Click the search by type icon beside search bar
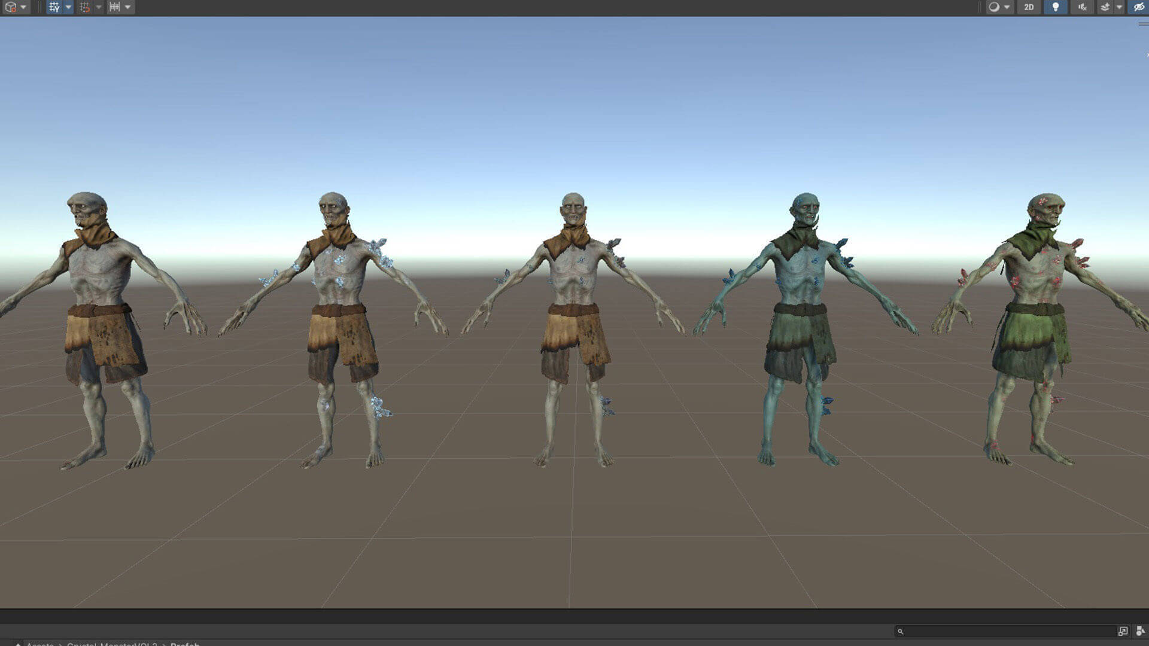This screenshot has height=646, width=1149. pos(1123,631)
